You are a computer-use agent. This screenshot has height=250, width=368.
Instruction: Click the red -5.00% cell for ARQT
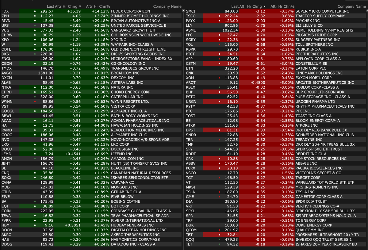tap(288, 83)
